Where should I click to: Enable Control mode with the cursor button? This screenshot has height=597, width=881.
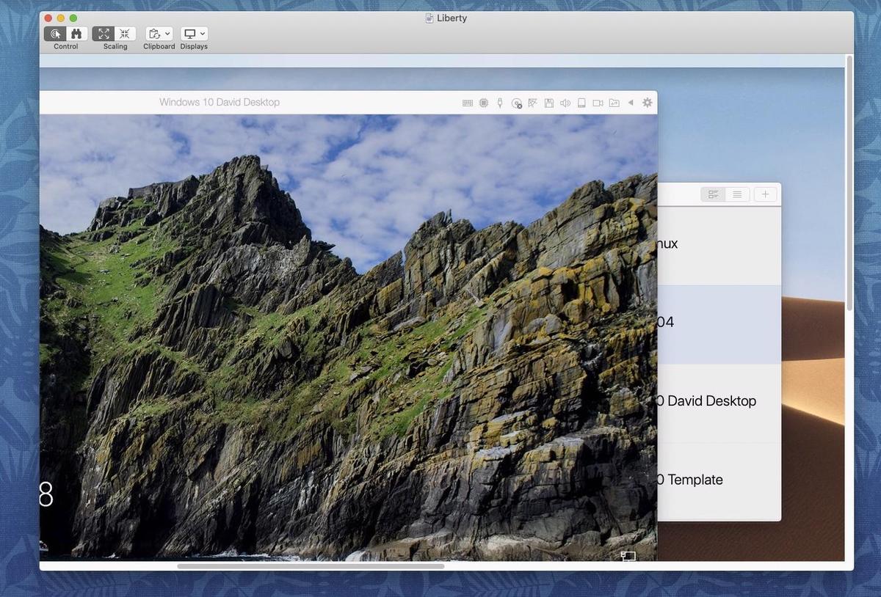(x=55, y=34)
